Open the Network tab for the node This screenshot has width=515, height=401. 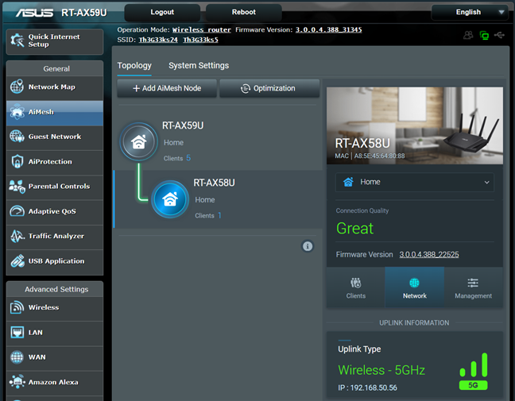[415, 287]
